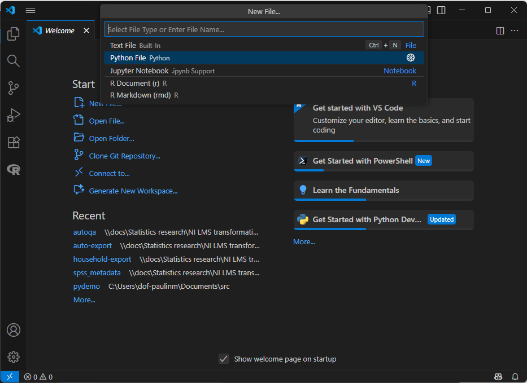Choose R Markdown (rmd) file type
Screen dimensions: 527x383
click(140, 95)
